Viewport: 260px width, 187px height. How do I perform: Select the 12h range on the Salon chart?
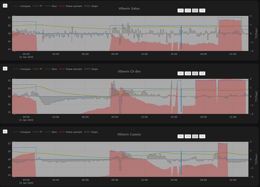188,11
